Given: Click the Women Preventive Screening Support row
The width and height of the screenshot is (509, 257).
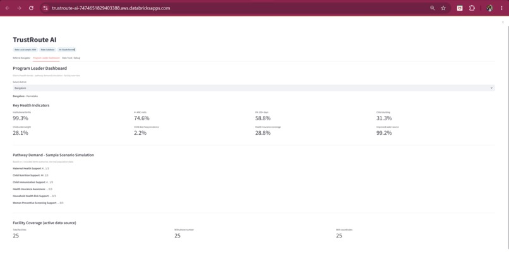Looking at the screenshot, I should point(38,203).
